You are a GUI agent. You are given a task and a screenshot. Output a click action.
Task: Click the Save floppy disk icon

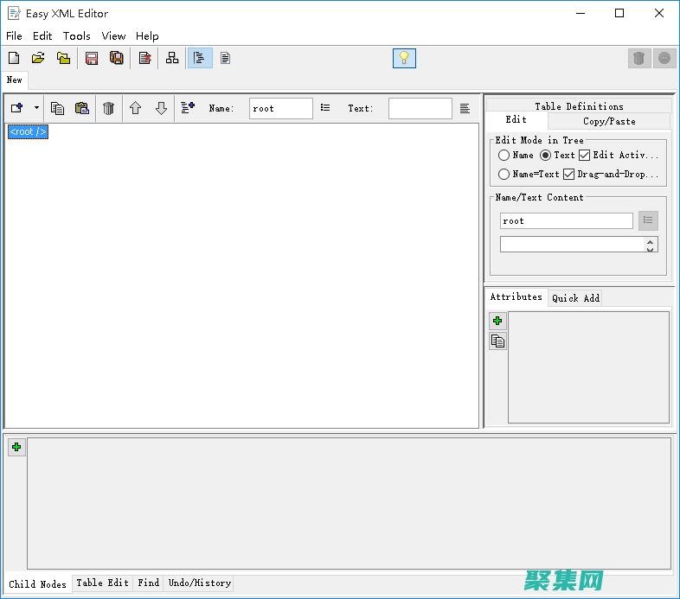pyautogui.click(x=91, y=58)
